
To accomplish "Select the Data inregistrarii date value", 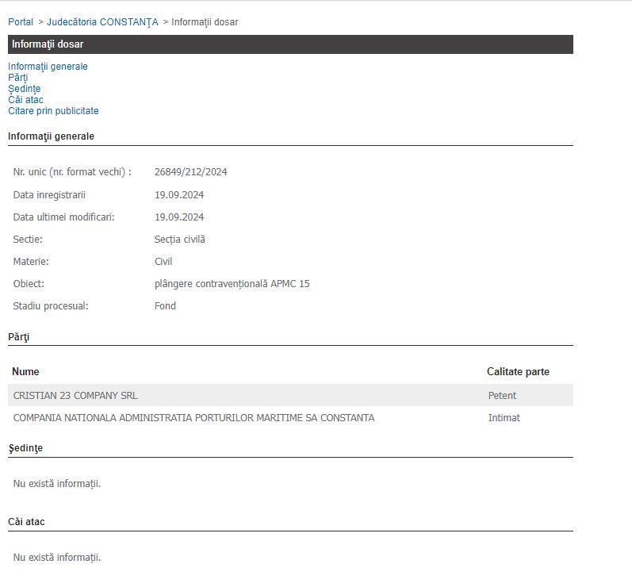I will pos(179,194).
